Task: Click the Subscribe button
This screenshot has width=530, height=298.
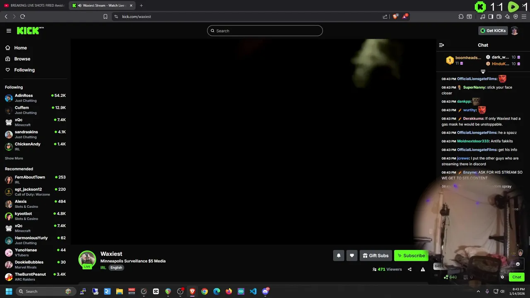Action: click(411, 256)
